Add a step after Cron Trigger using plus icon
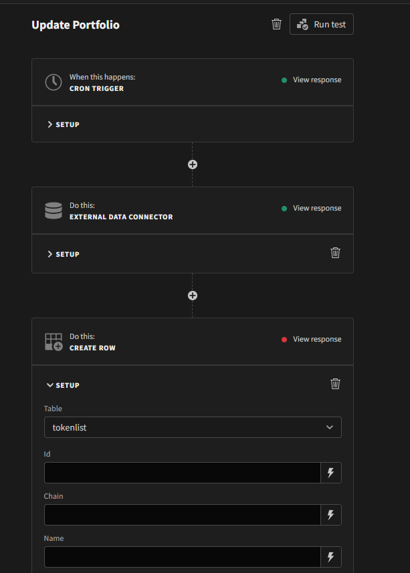 [192, 164]
